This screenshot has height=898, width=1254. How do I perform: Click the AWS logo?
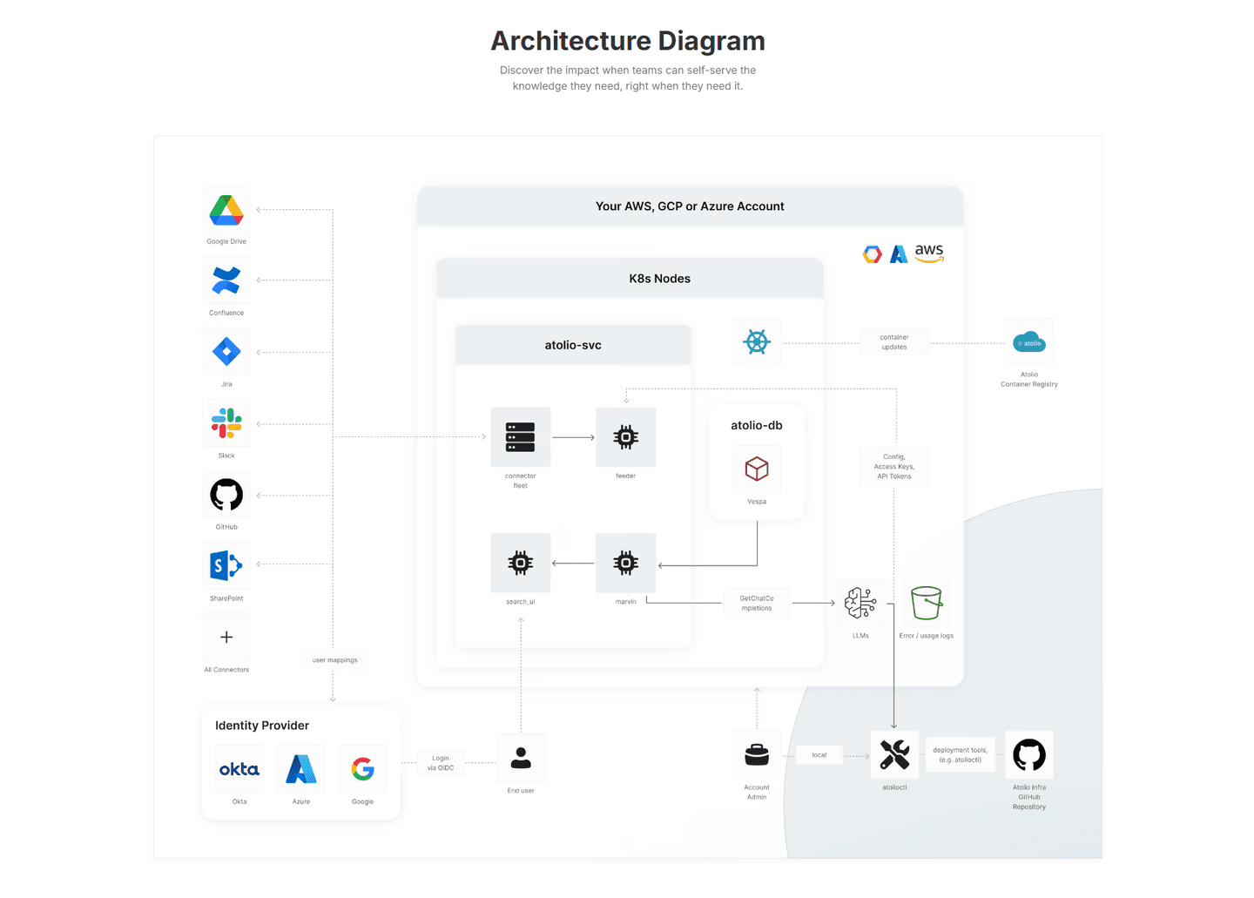(x=929, y=253)
